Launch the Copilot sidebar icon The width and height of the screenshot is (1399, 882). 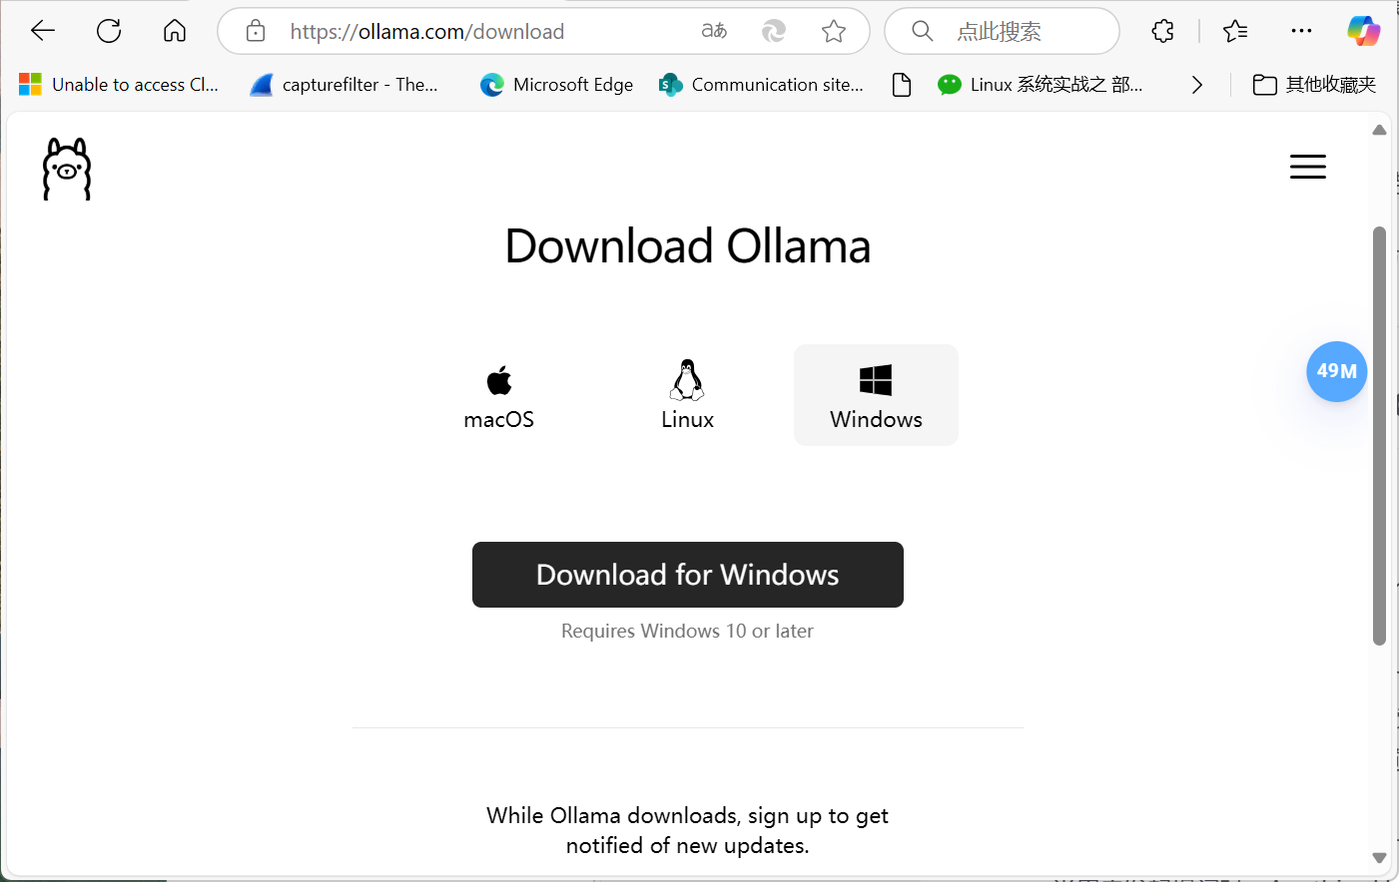(1363, 31)
